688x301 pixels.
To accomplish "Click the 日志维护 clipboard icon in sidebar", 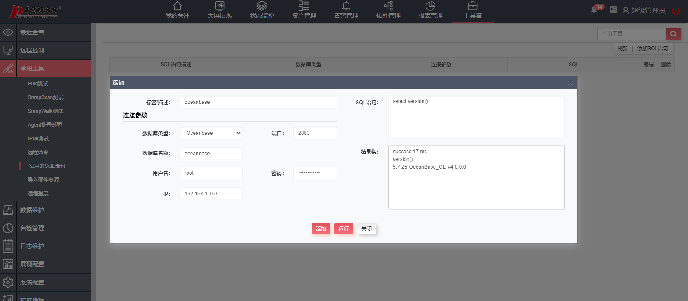I will tap(8, 246).
